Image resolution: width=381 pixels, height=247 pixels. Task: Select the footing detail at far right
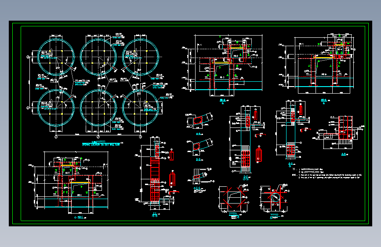(x=339, y=132)
